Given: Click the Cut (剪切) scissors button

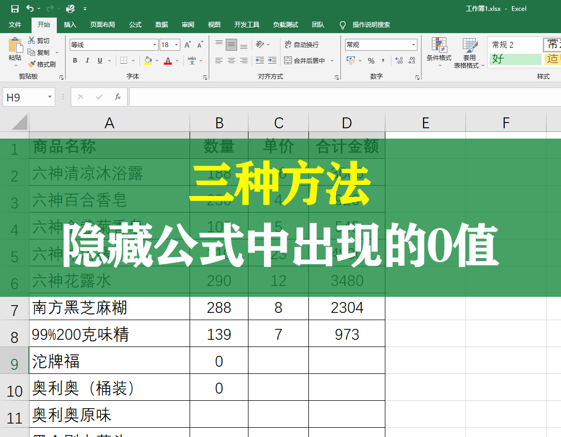Looking at the screenshot, I should [39, 40].
